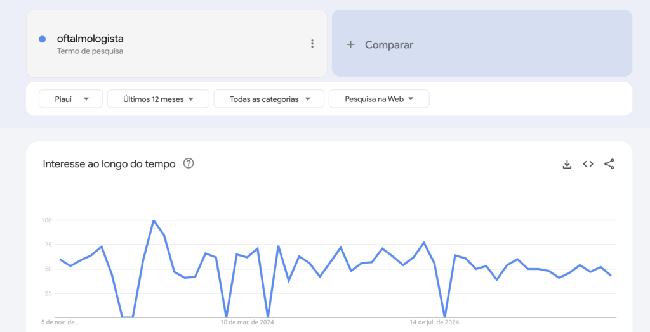The height and width of the screenshot is (332, 650).
Task: Click the chart peak at value 100
Action: pyautogui.click(x=154, y=220)
